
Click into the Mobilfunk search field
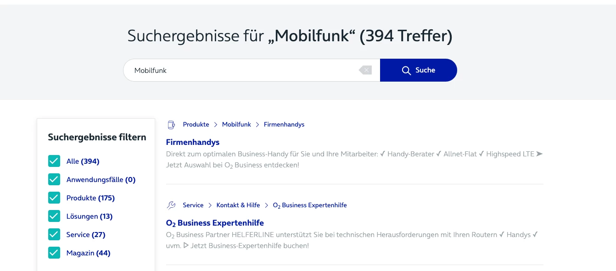(243, 70)
